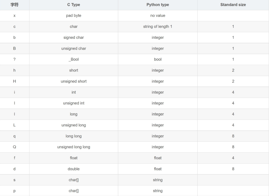This screenshot has width=269, height=196.
Task: Select the "unsigned int" cell
Action: [x=74, y=103]
